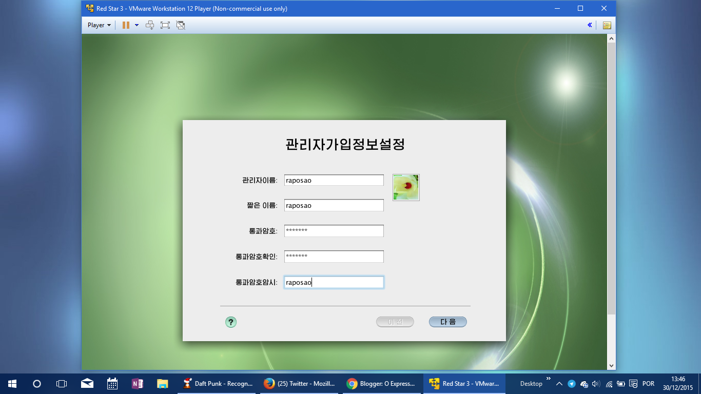The image size is (701, 394).
Task: Pause the virtual machine with the pause icon
Action: coord(126,25)
